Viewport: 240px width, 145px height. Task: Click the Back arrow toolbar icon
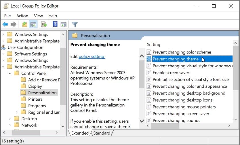pos(5,24)
